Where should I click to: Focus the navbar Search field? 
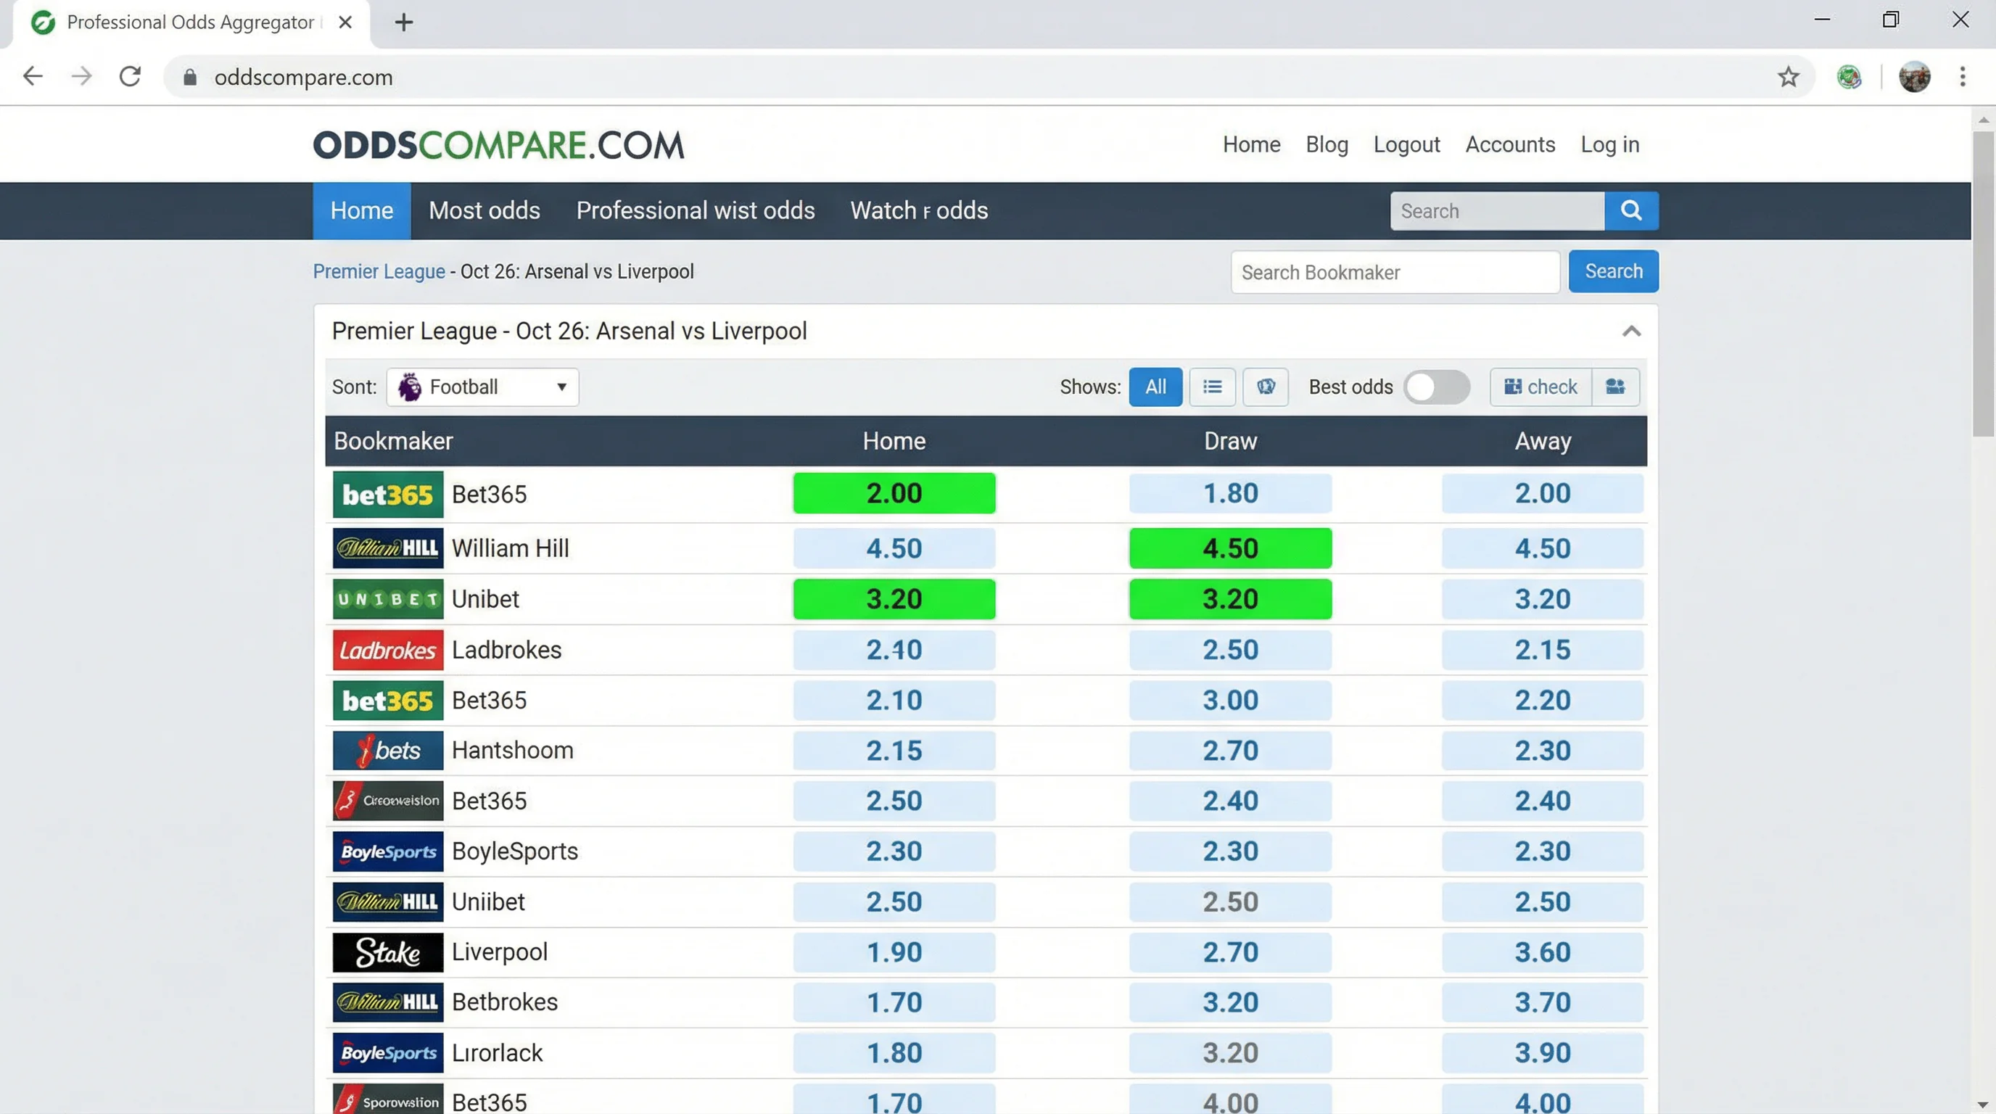pos(1497,211)
